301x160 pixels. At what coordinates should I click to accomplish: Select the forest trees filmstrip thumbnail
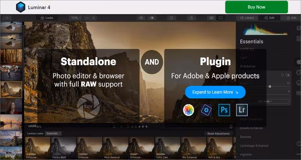point(11,57)
